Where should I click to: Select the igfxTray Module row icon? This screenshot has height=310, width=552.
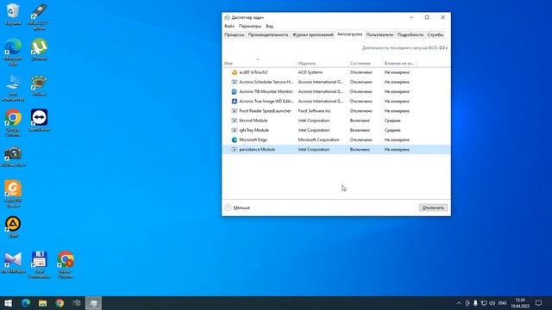(x=234, y=130)
